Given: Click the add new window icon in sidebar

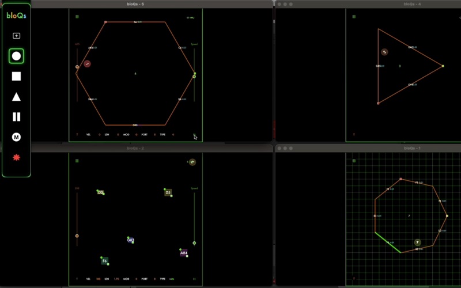Looking at the screenshot, I should click(17, 36).
